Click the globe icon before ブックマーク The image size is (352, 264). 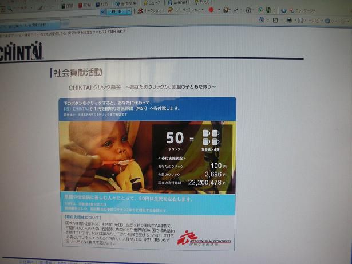click(x=284, y=10)
